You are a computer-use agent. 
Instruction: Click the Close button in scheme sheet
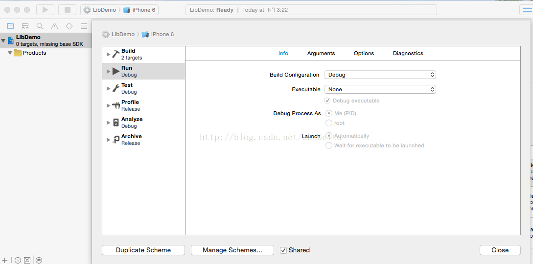tap(500, 250)
